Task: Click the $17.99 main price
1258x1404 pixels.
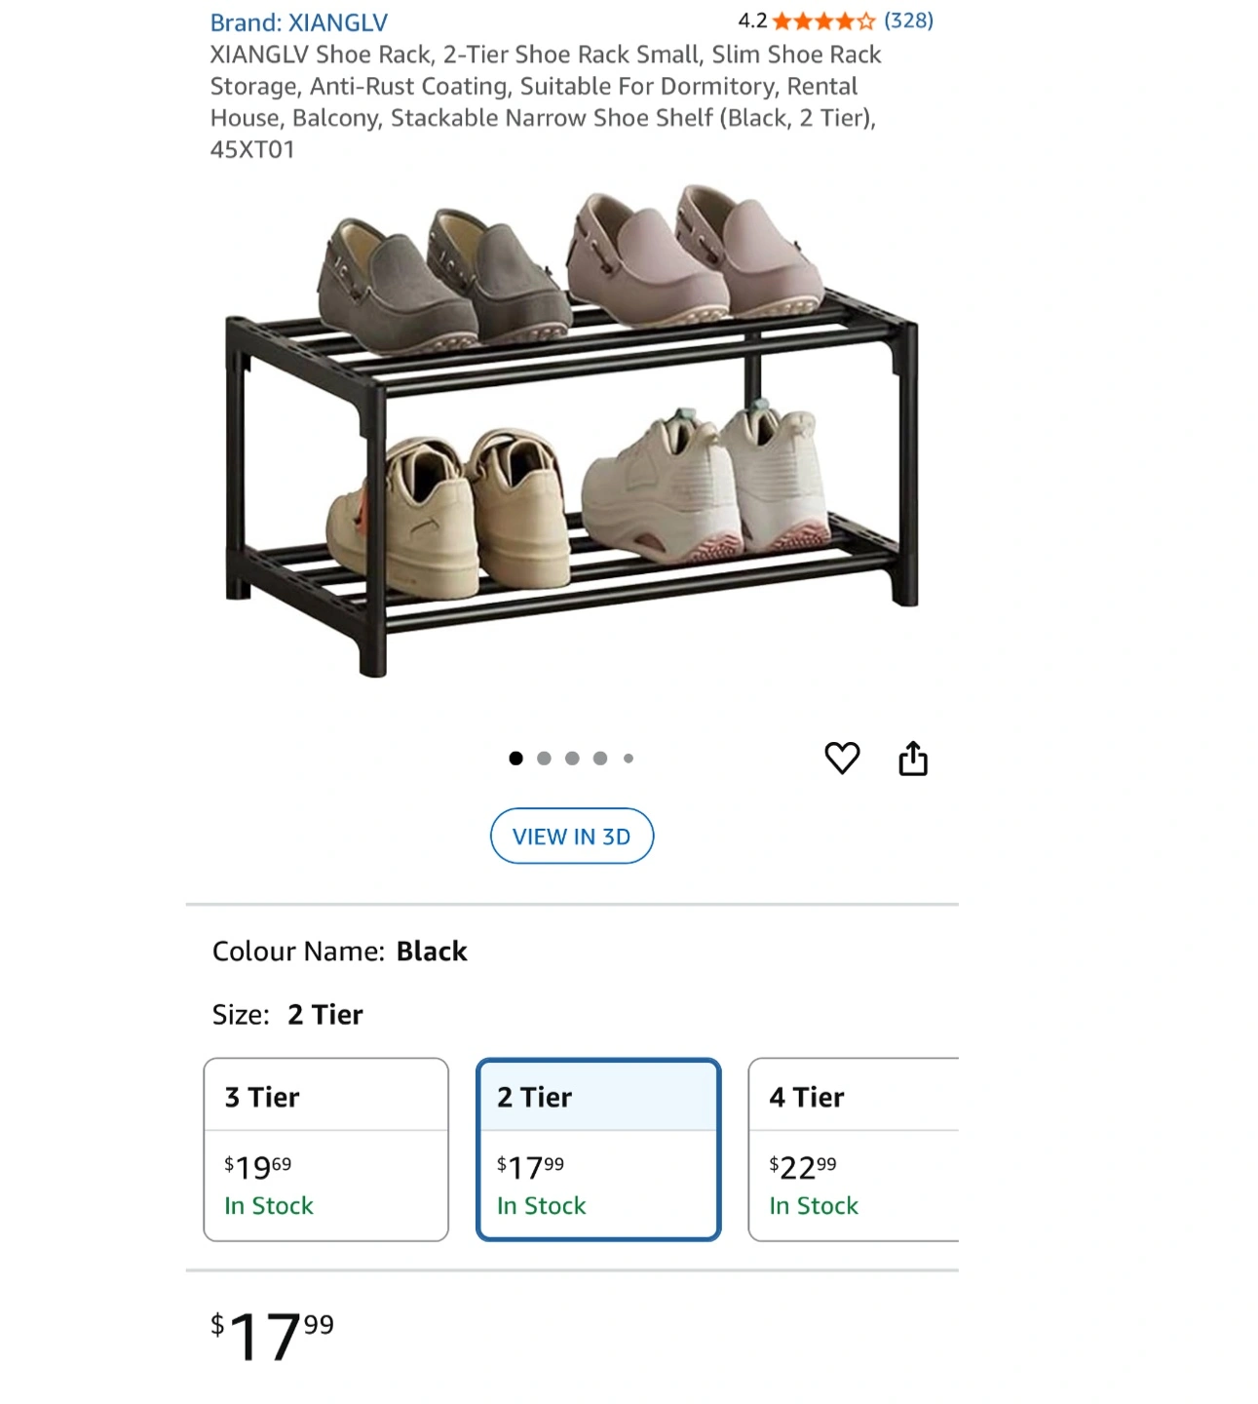Action: tap(273, 1335)
